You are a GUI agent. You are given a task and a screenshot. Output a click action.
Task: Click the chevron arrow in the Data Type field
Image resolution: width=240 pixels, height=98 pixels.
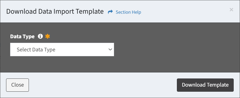[x=110, y=49]
